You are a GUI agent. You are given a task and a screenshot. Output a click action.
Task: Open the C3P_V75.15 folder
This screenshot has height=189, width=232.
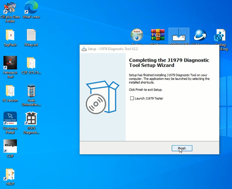31,63
